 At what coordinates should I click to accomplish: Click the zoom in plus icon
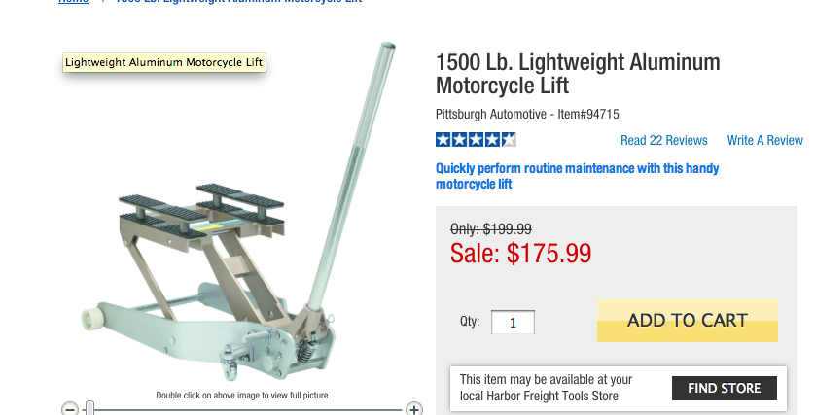pyautogui.click(x=414, y=409)
